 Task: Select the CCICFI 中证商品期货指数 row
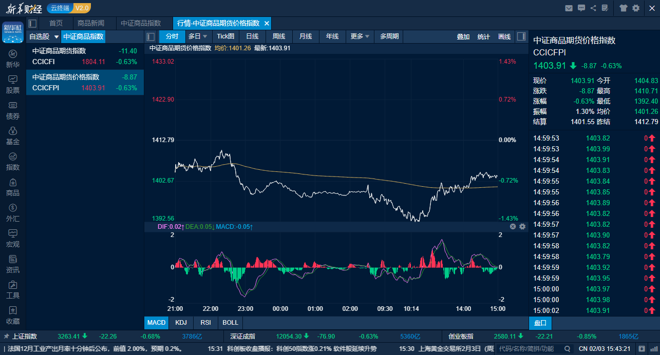(85, 56)
